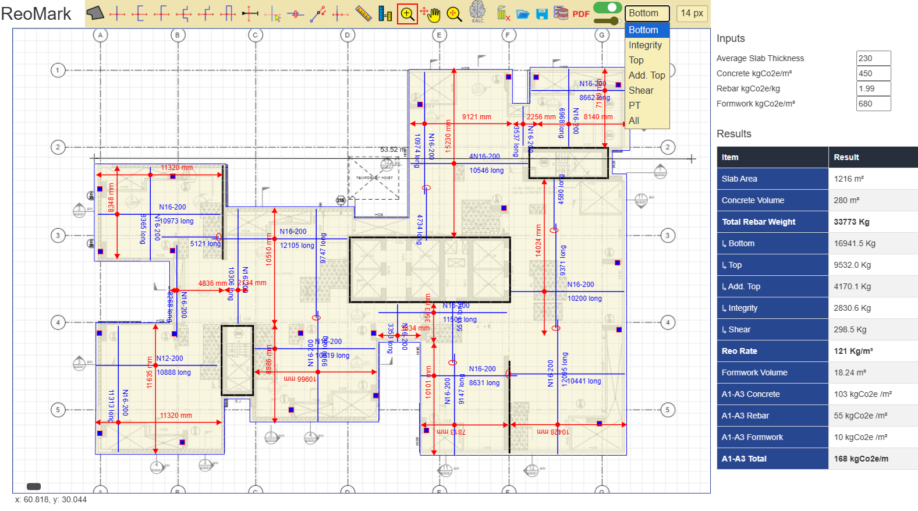Open the scale calibration tool
This screenshot has height=511, width=918.
(x=385, y=13)
